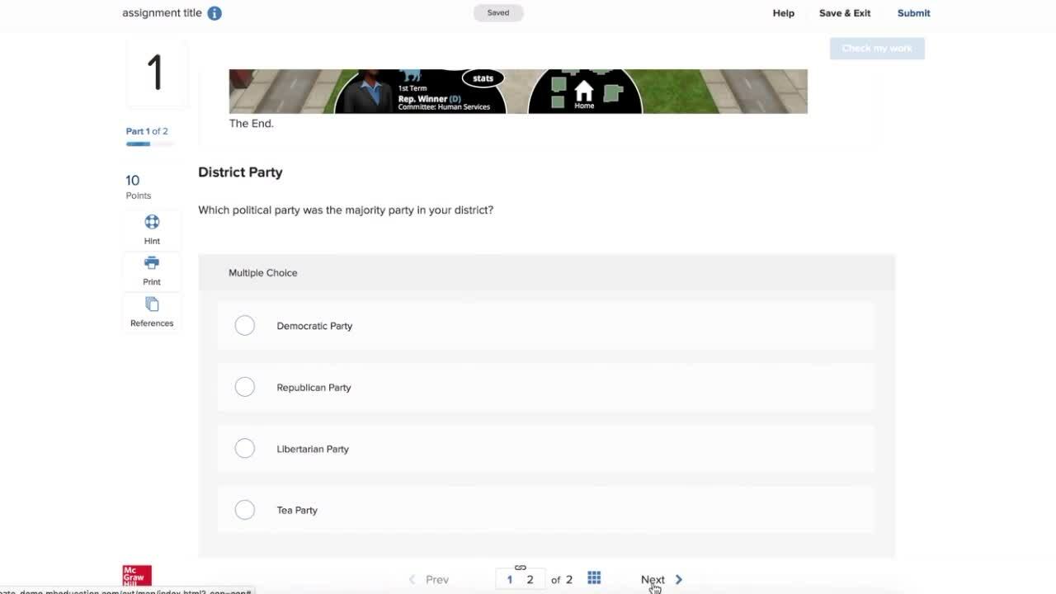The height and width of the screenshot is (594, 1056).
Task: Choose the Republican Party radio button
Action: click(x=245, y=387)
